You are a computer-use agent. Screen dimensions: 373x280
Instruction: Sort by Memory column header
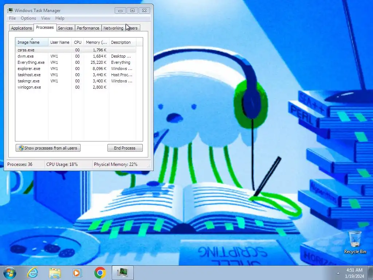pyautogui.click(x=96, y=42)
